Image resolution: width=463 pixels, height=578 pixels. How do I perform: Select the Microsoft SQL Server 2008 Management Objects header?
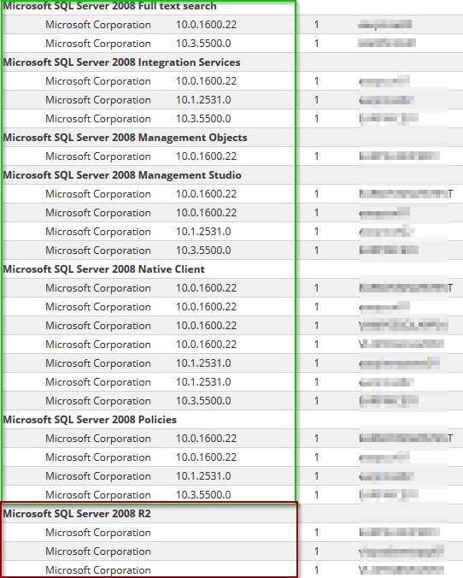pyautogui.click(x=126, y=138)
